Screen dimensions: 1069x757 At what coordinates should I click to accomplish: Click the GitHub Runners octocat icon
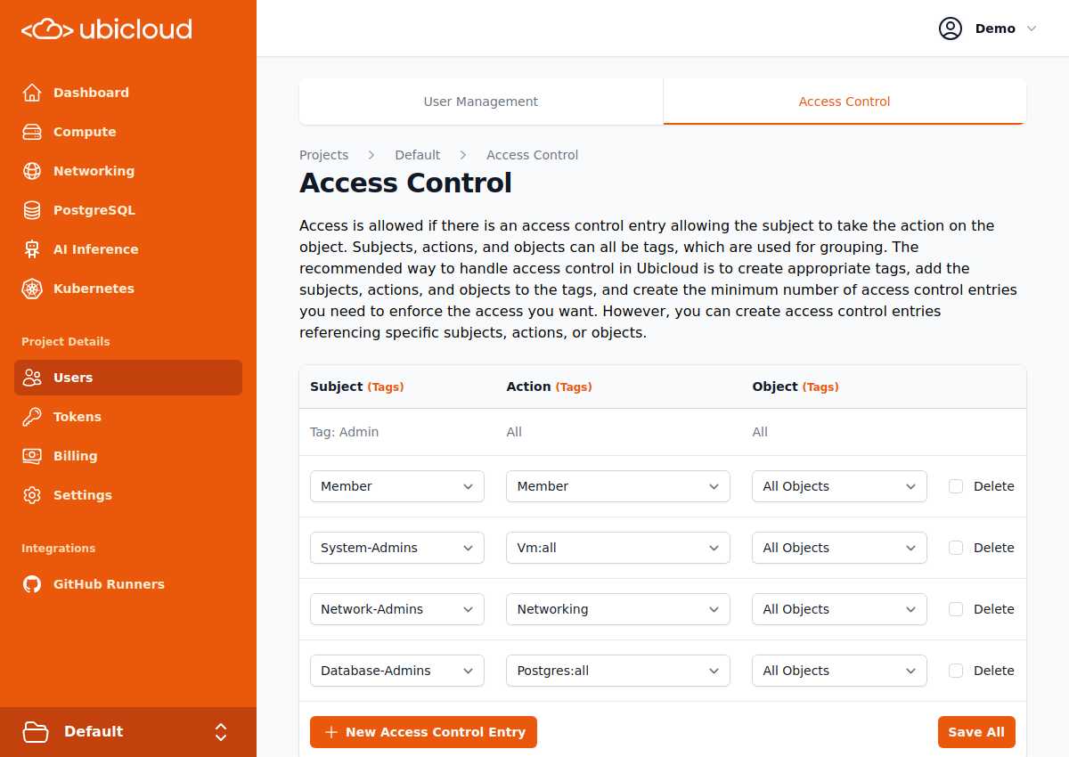32,584
